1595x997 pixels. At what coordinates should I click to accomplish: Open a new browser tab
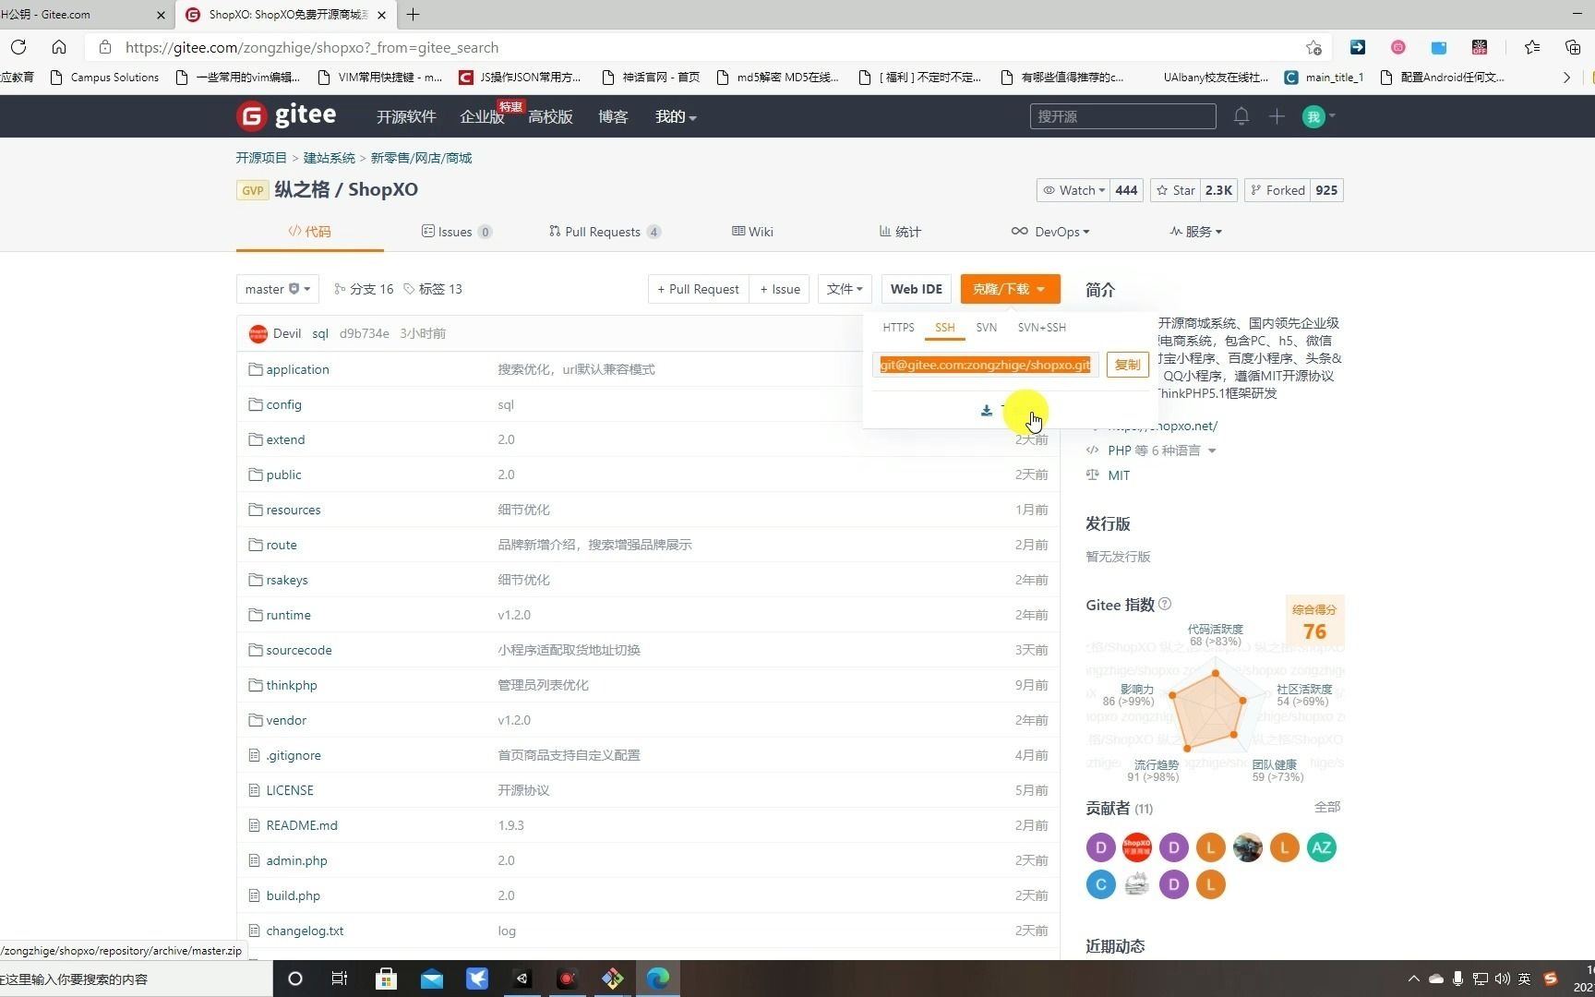[413, 15]
